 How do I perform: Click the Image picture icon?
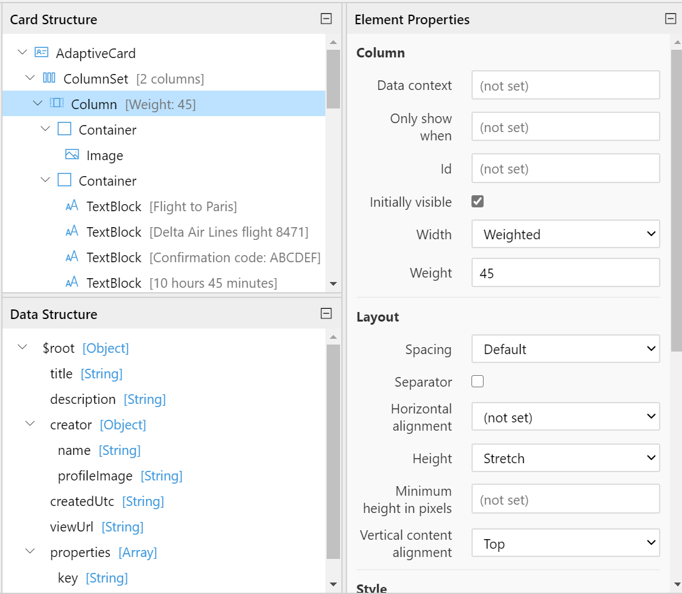pos(71,154)
